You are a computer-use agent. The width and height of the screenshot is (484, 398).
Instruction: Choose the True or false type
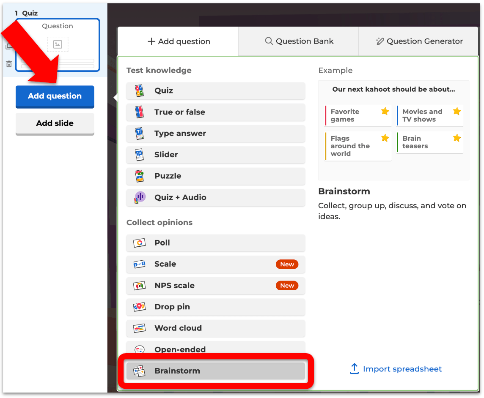(x=216, y=112)
